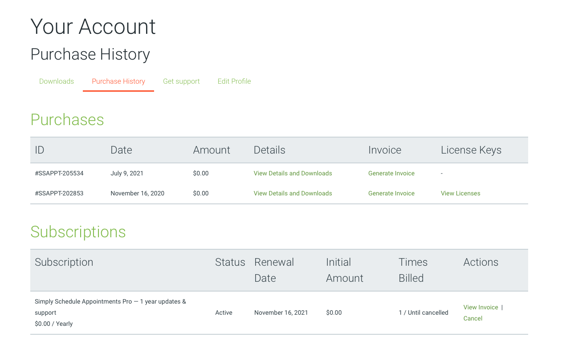Image resolution: width=566 pixels, height=357 pixels.
Task: Switch to the Downloads tab
Action: pyautogui.click(x=56, y=81)
